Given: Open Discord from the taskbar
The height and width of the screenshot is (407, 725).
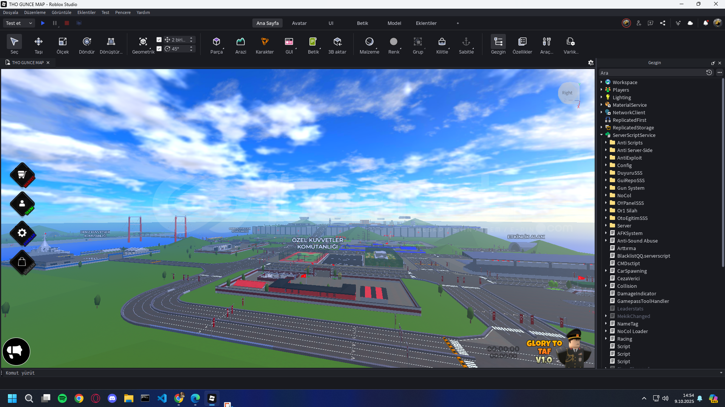Looking at the screenshot, I should [112, 398].
